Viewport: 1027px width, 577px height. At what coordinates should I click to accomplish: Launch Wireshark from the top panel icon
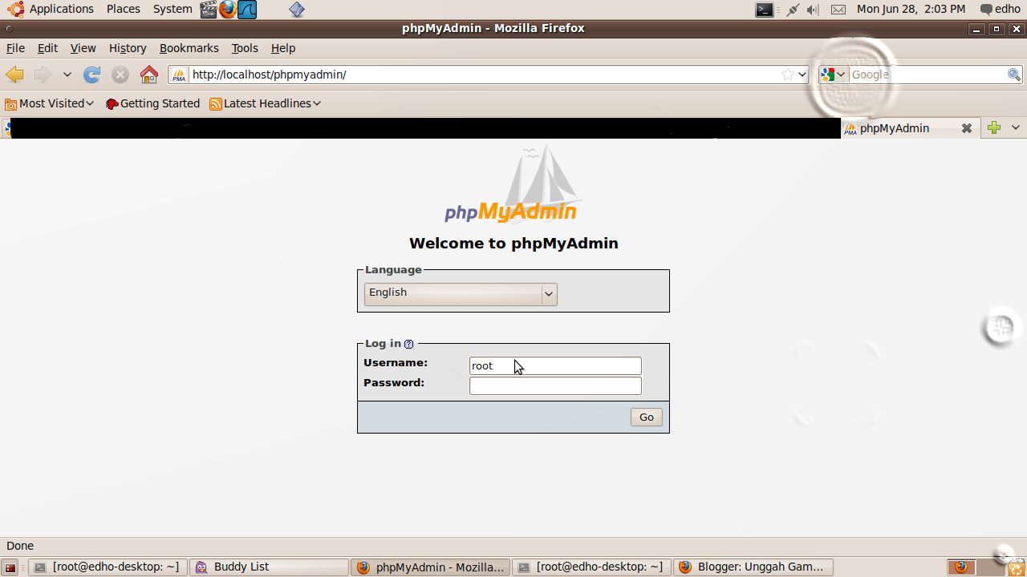pos(247,10)
